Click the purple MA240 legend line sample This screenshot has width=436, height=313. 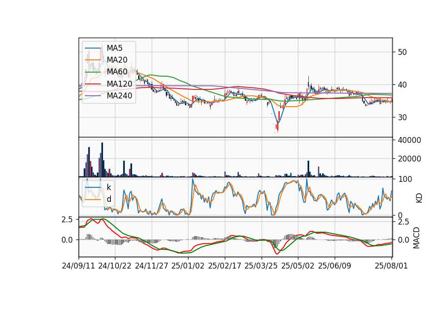(x=93, y=96)
